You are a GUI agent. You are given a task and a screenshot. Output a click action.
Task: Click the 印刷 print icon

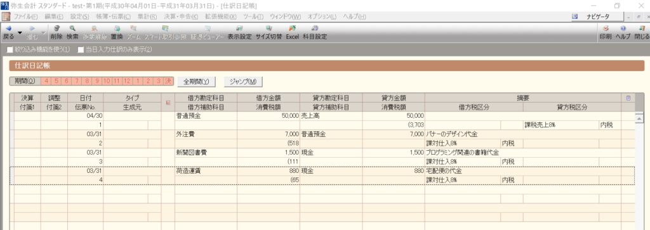605,29
